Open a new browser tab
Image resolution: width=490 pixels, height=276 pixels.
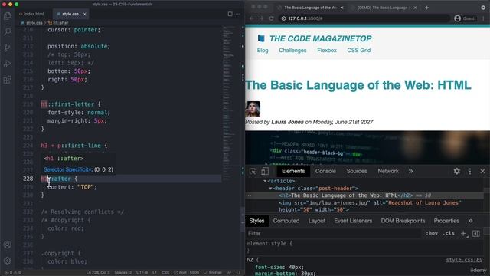click(427, 8)
